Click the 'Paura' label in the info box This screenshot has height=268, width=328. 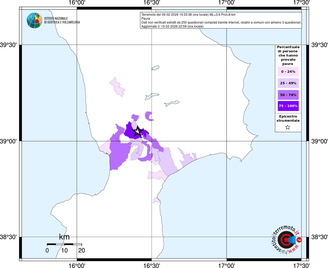[146, 19]
